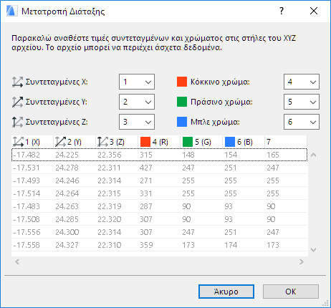Click the green color swatch beside Πράσινο χρώμα
The height and width of the screenshot is (308, 331).
(182, 102)
